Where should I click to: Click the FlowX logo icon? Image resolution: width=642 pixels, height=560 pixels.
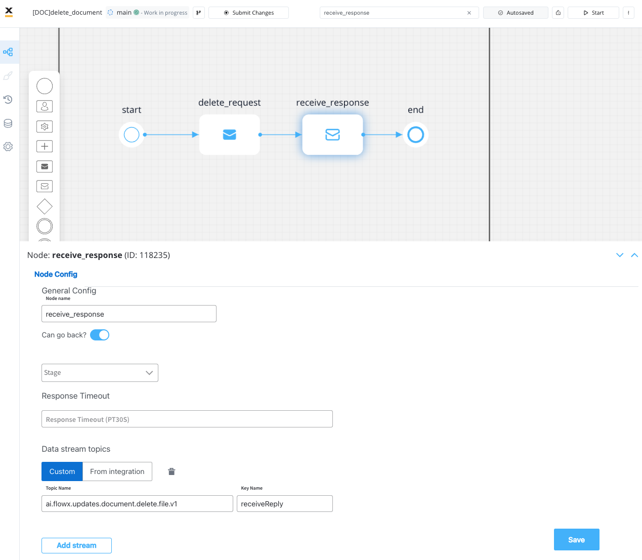point(9,12)
